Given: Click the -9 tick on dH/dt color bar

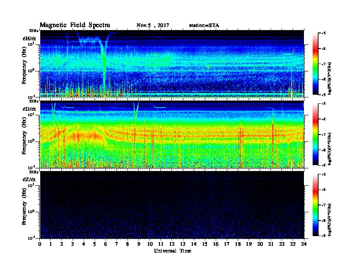Looking at the screenshot, I should 323,95.
